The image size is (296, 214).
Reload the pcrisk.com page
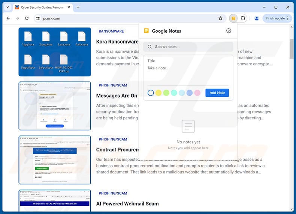[x=27, y=18]
